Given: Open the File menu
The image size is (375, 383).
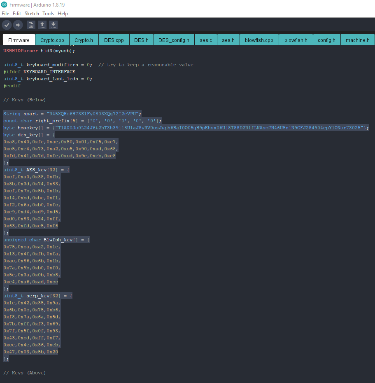Looking at the screenshot, I should (5, 14).
